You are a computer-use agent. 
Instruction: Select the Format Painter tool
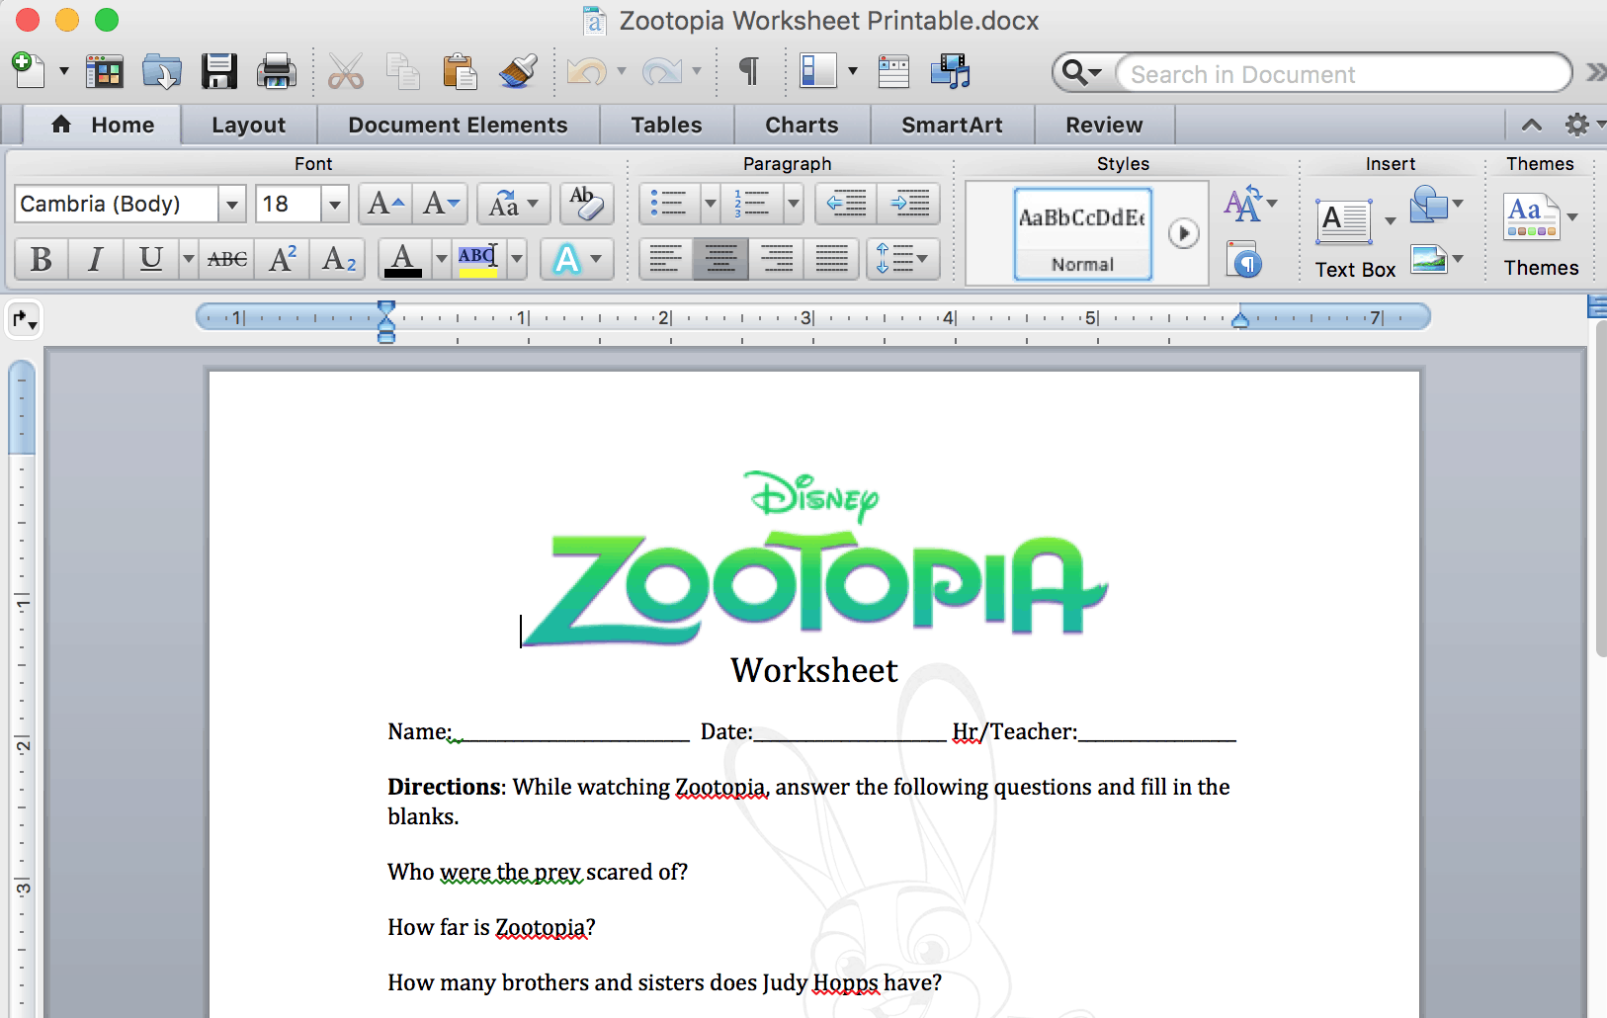click(517, 70)
